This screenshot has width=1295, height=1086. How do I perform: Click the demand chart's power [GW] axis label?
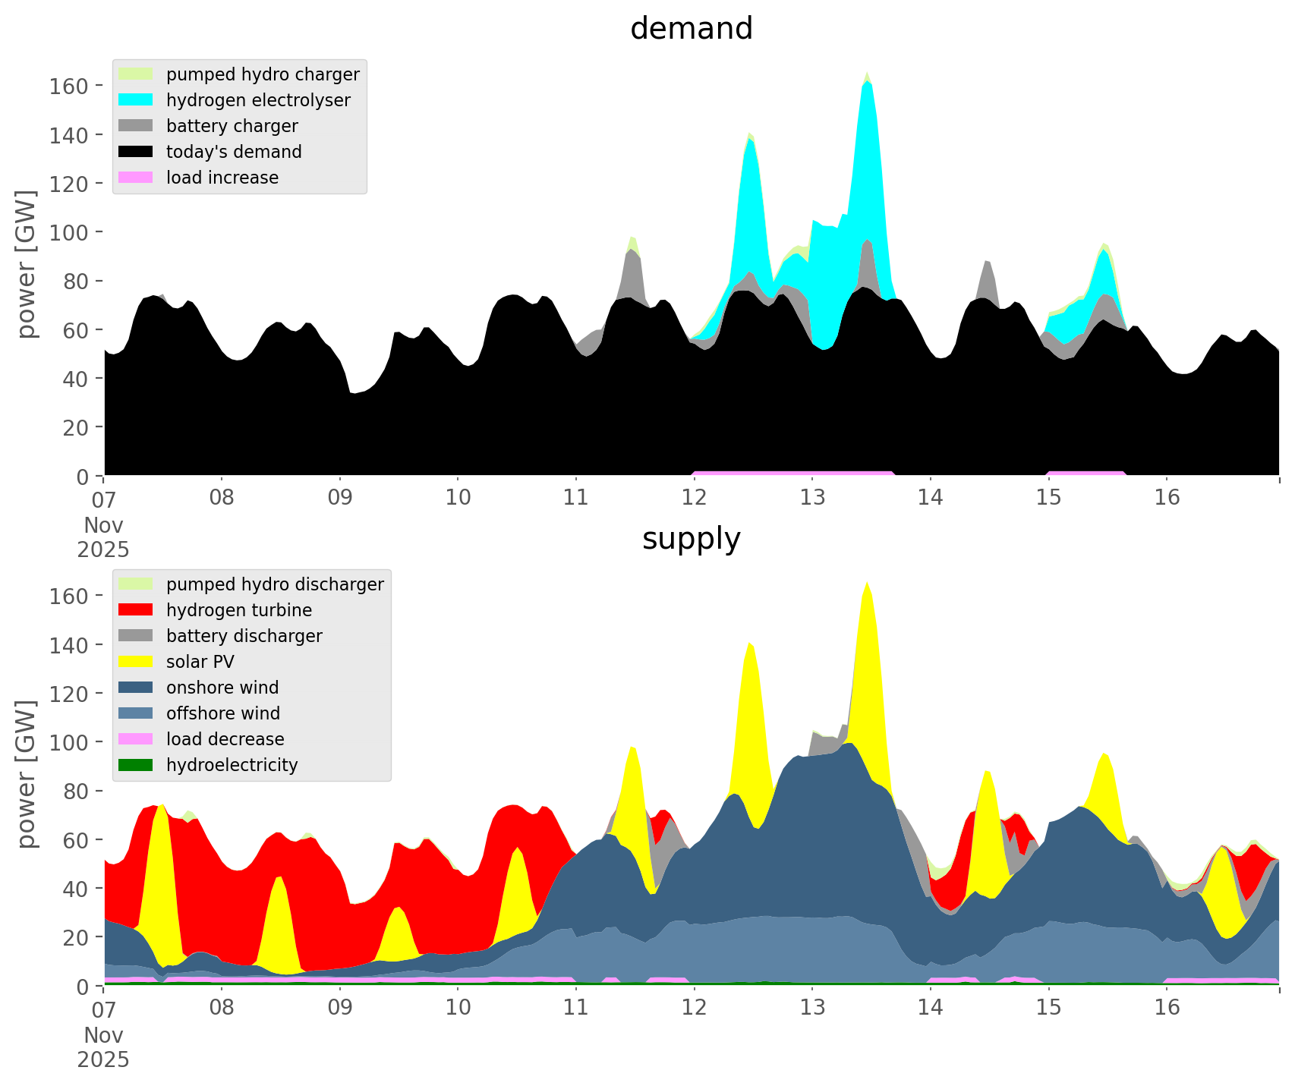tap(27, 264)
